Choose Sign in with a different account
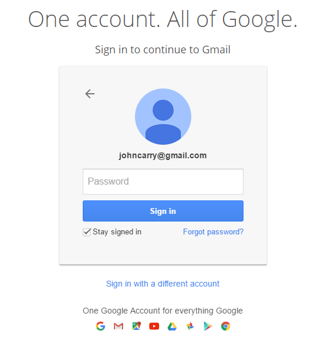The image size is (328, 344). pos(163,284)
